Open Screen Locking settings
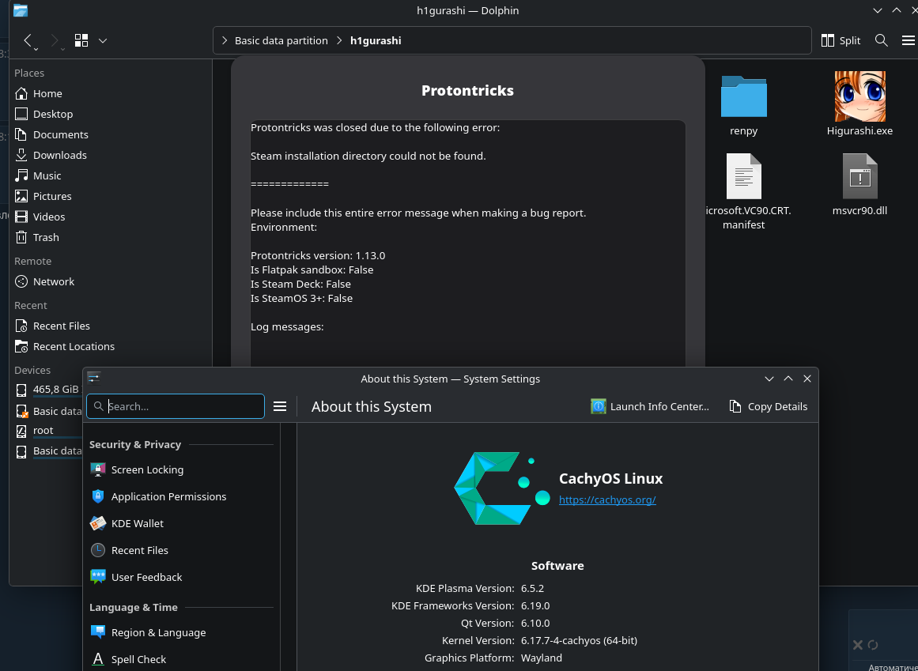918x671 pixels. (x=147, y=469)
